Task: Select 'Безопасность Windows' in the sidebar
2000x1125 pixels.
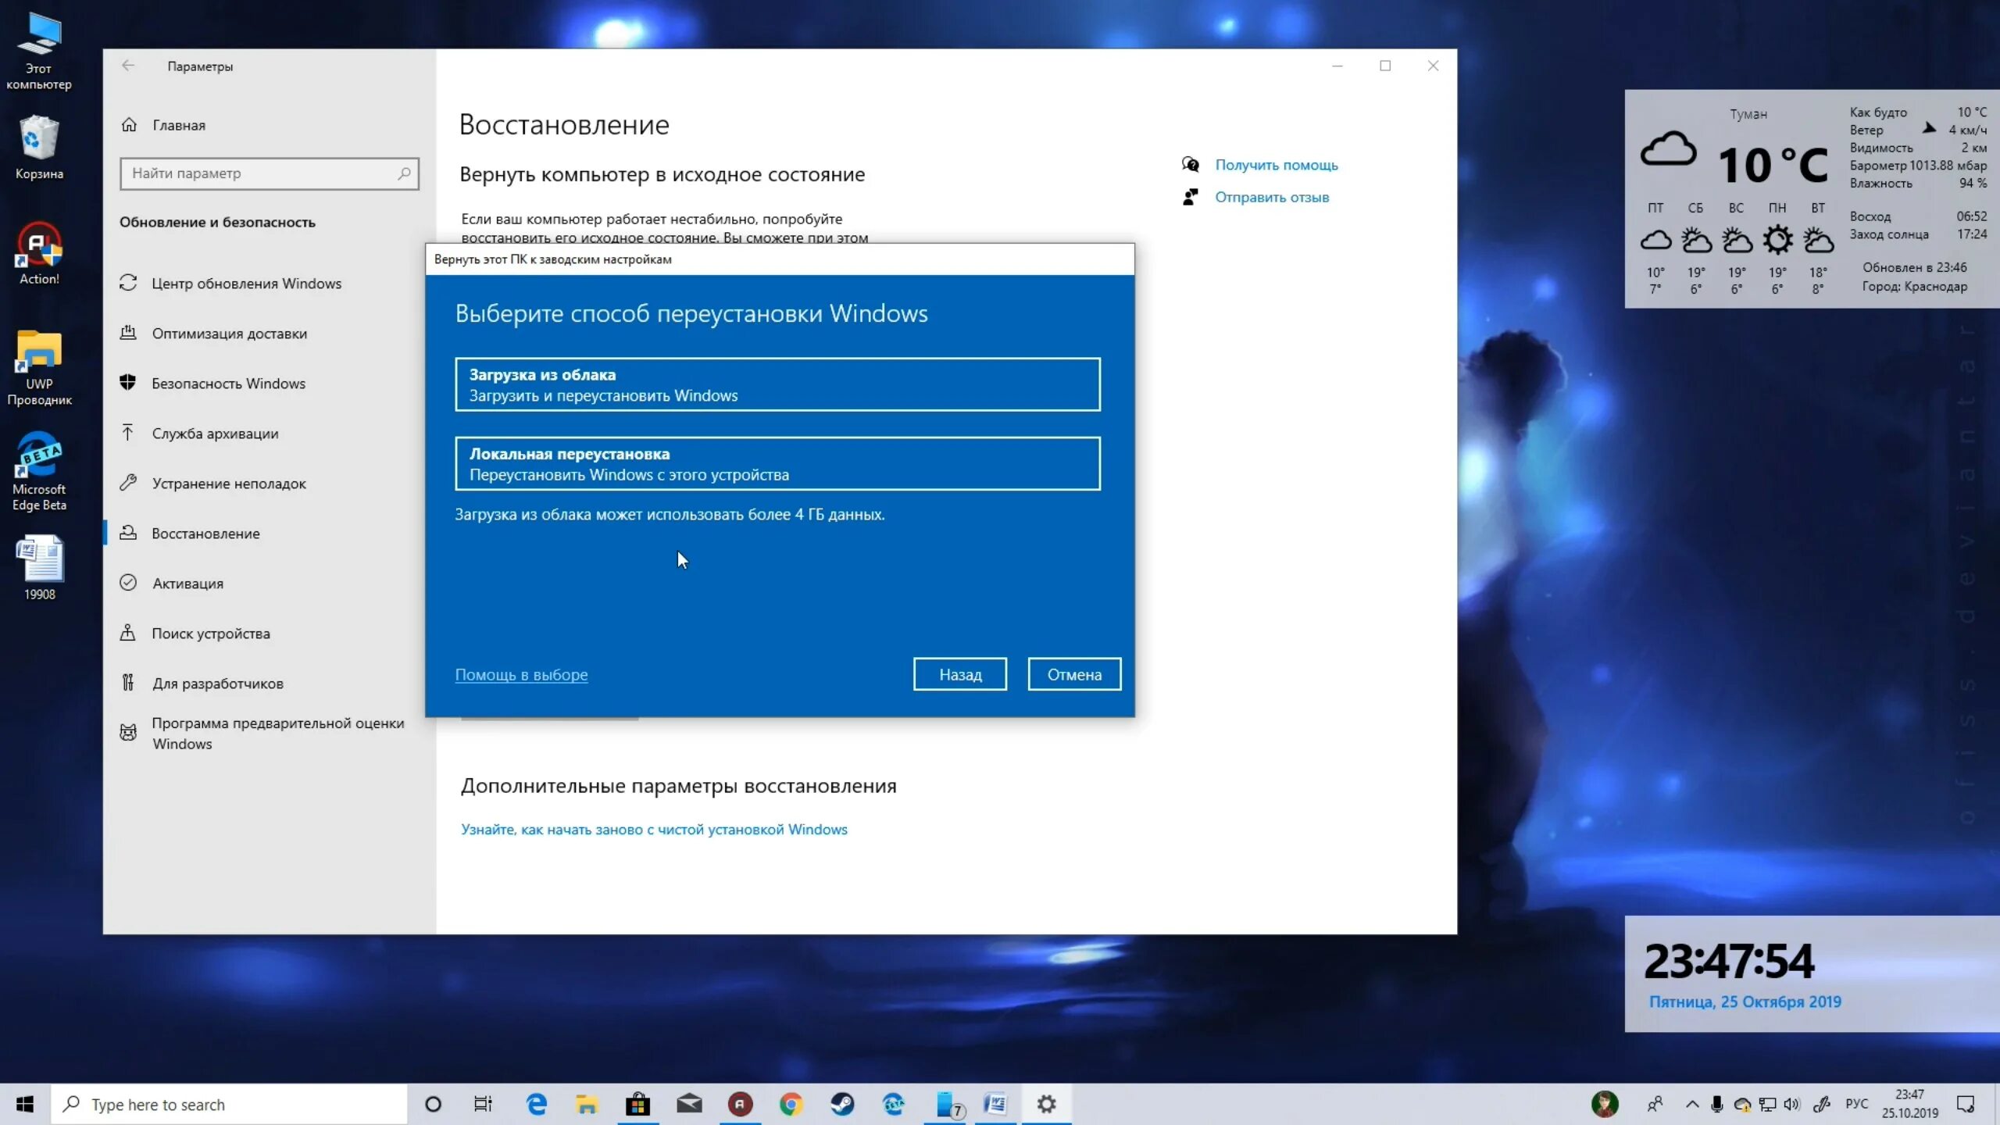Action: coord(228,384)
